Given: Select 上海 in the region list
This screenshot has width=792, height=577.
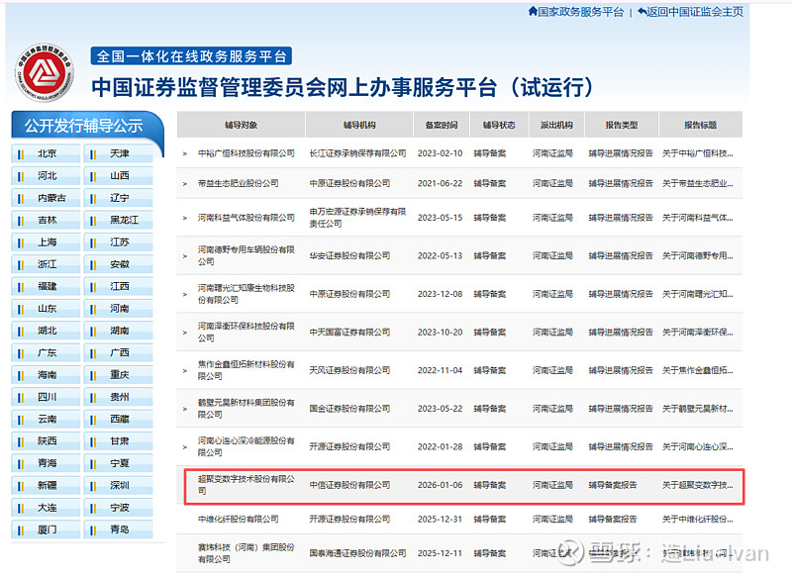Looking at the screenshot, I should tap(46, 242).
